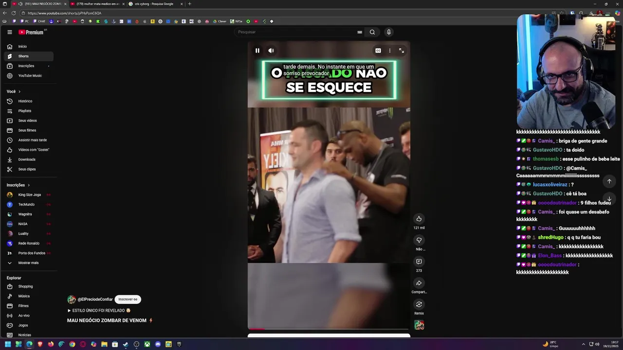The height and width of the screenshot is (350, 623).
Task: Open Assistir mais tarde list
Action: [x=29, y=140]
